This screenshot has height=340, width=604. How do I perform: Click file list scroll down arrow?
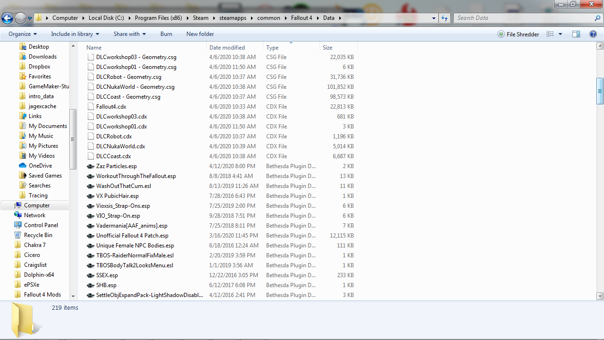(600, 296)
